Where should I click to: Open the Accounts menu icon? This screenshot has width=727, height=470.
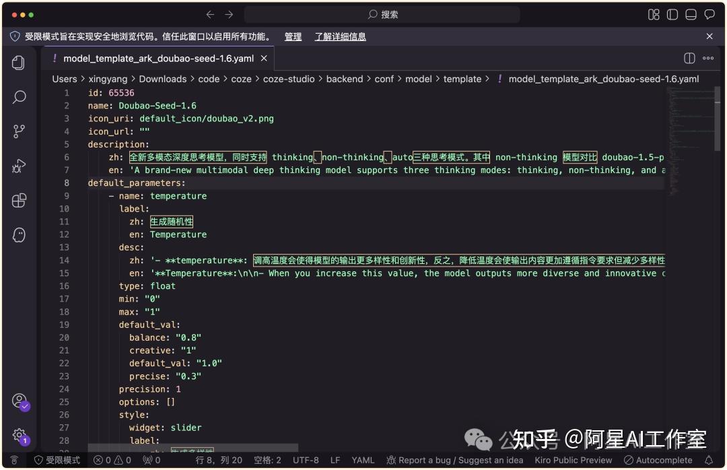20,401
